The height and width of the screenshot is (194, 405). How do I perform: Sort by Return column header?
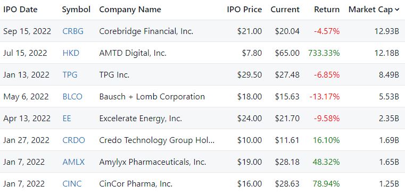coord(327,10)
